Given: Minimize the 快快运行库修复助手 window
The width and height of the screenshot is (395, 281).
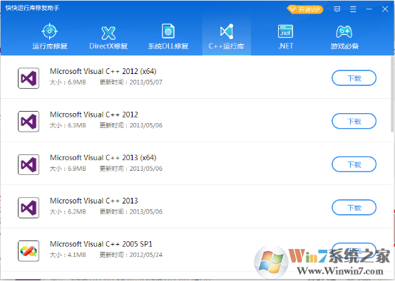Looking at the screenshot, I should (x=369, y=9).
